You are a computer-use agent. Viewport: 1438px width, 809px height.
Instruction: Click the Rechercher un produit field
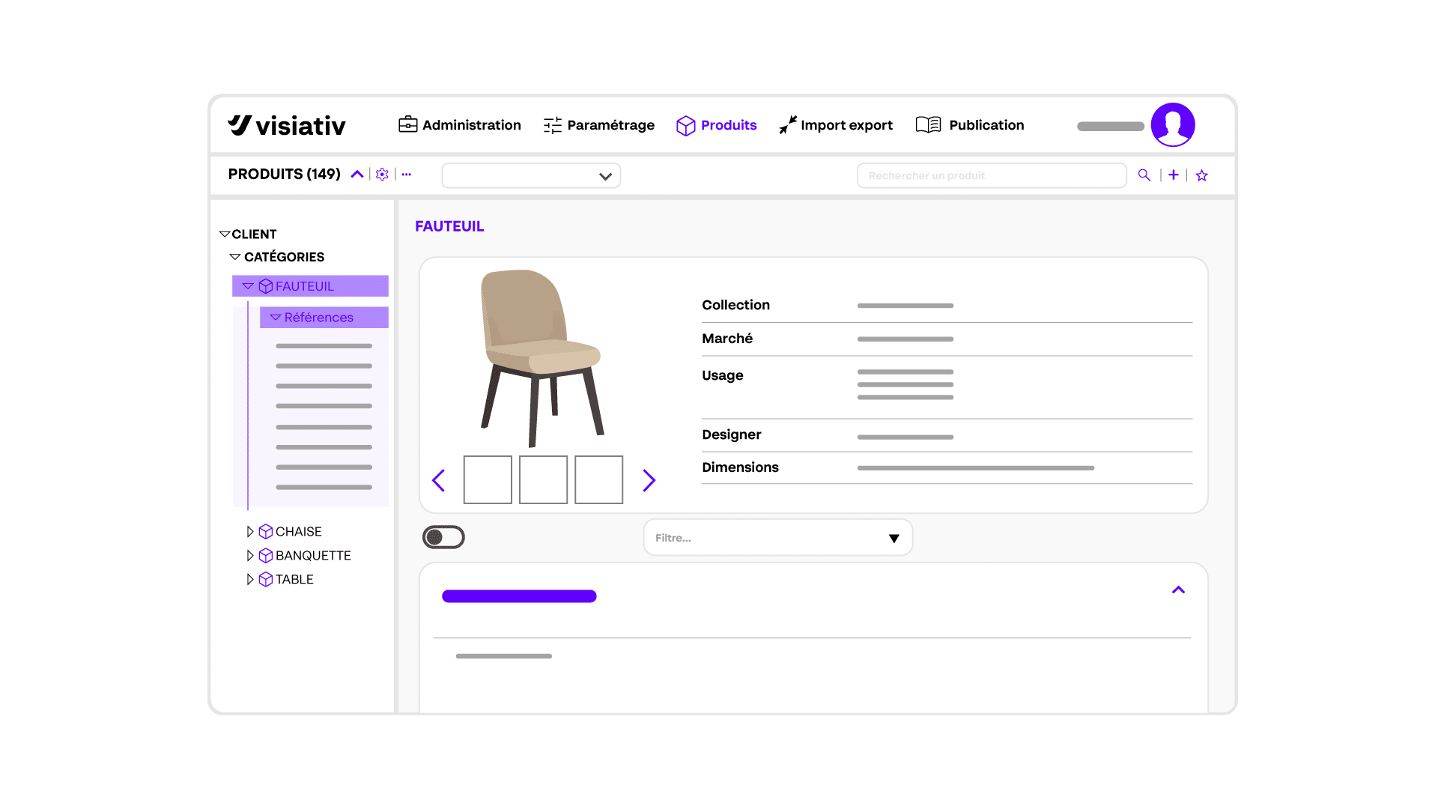pos(992,175)
